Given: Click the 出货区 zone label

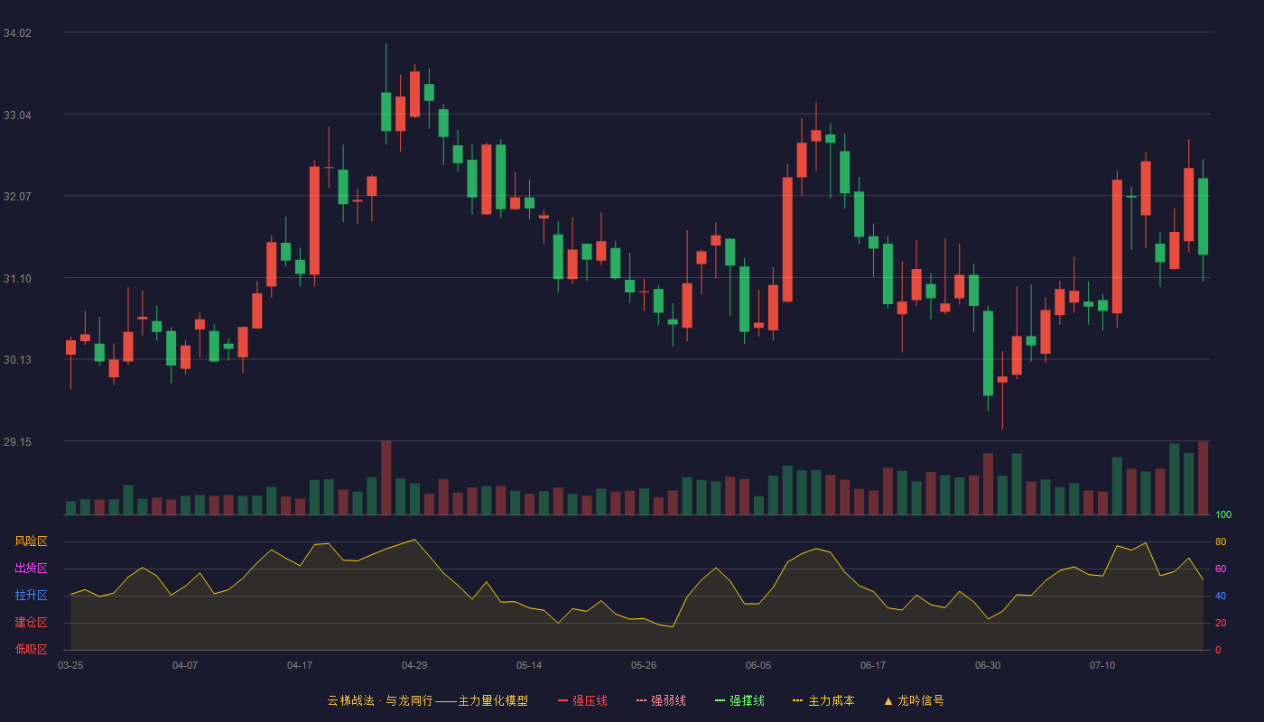Looking at the screenshot, I should pos(31,569).
